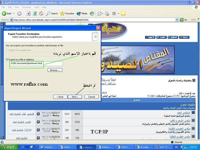
Task: Click the yellow note toolbar icon
Action: 123,13
